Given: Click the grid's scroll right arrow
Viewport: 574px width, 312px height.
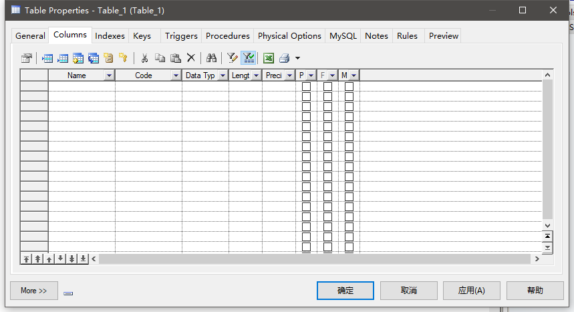Looking at the screenshot, I should (537, 259).
